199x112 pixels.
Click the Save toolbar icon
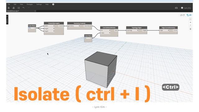19,8
